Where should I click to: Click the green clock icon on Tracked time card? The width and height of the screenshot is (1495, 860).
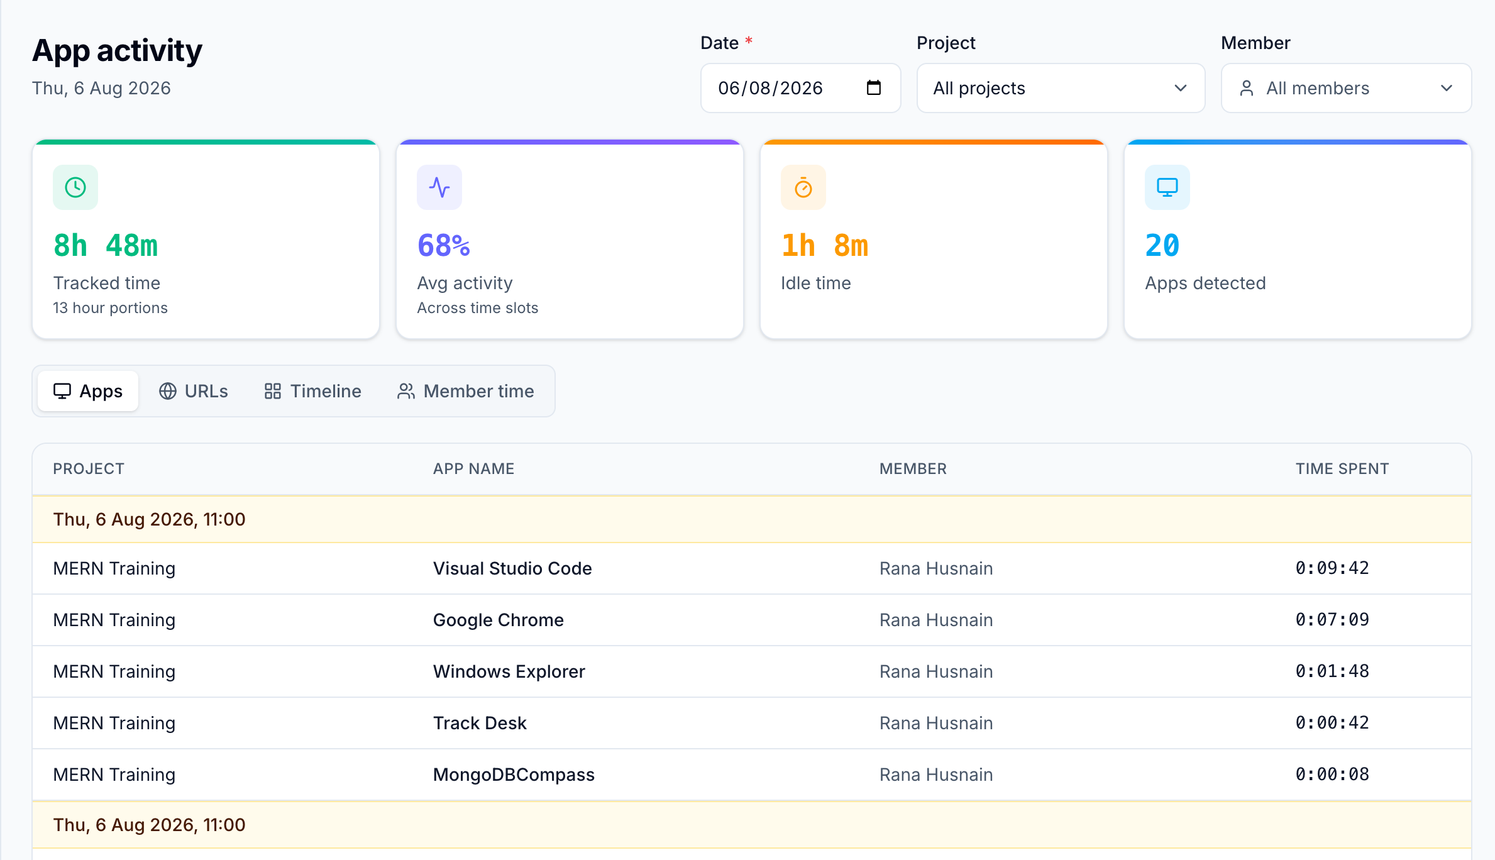75,187
